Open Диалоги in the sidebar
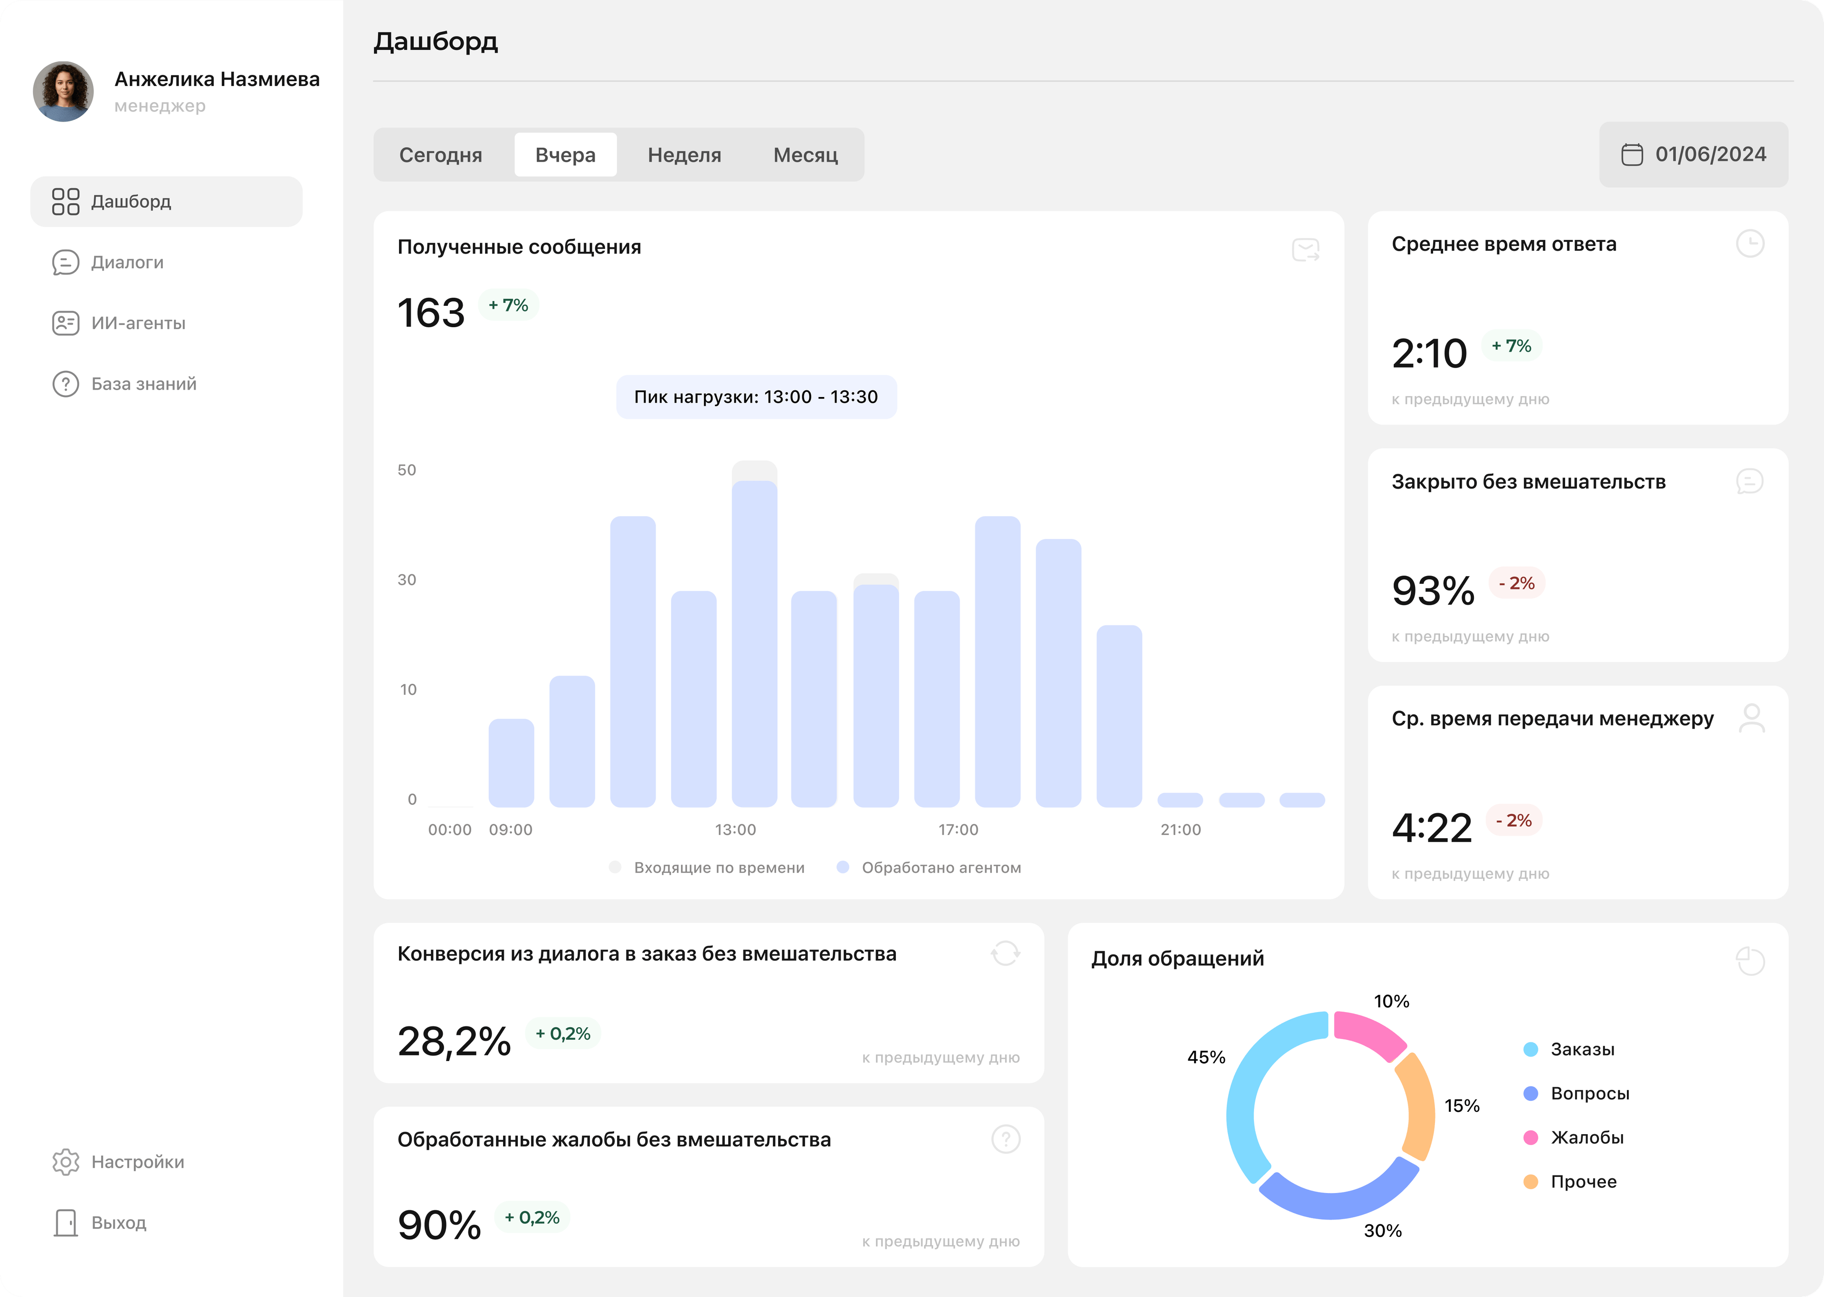 coord(128,262)
